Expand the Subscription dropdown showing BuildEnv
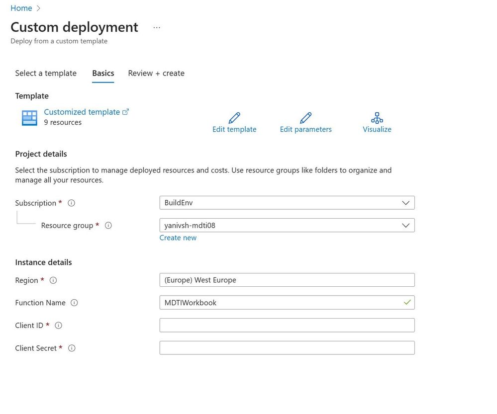The image size is (497, 414). [x=287, y=203]
